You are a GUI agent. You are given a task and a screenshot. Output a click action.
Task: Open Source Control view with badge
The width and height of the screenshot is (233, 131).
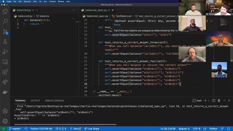[x=5, y=32]
